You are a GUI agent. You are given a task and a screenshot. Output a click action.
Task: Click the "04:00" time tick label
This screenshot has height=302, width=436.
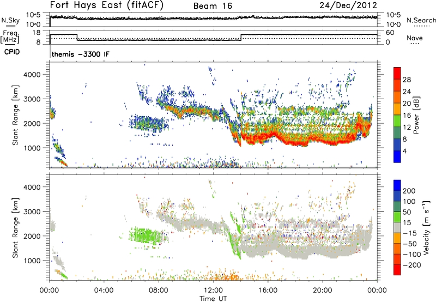[x=104, y=291]
